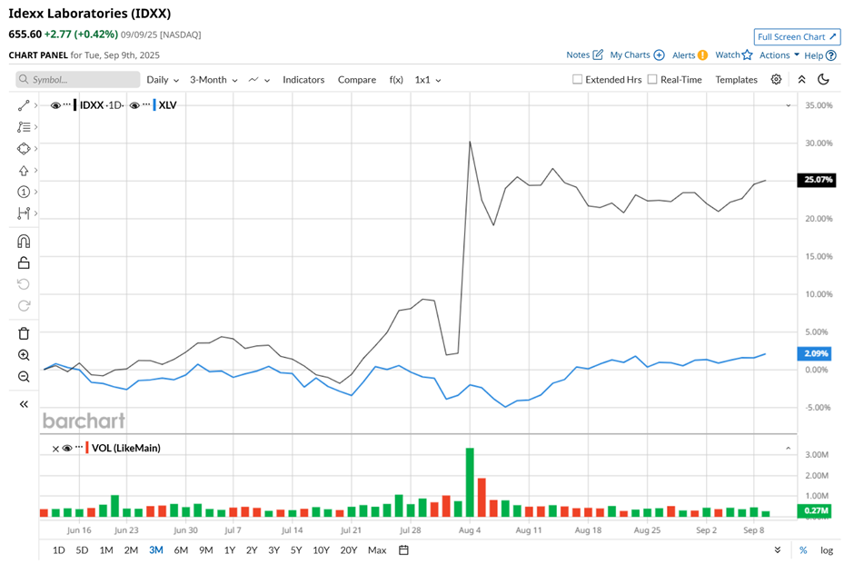Undo the last chart action
The image size is (854, 564).
point(24,284)
